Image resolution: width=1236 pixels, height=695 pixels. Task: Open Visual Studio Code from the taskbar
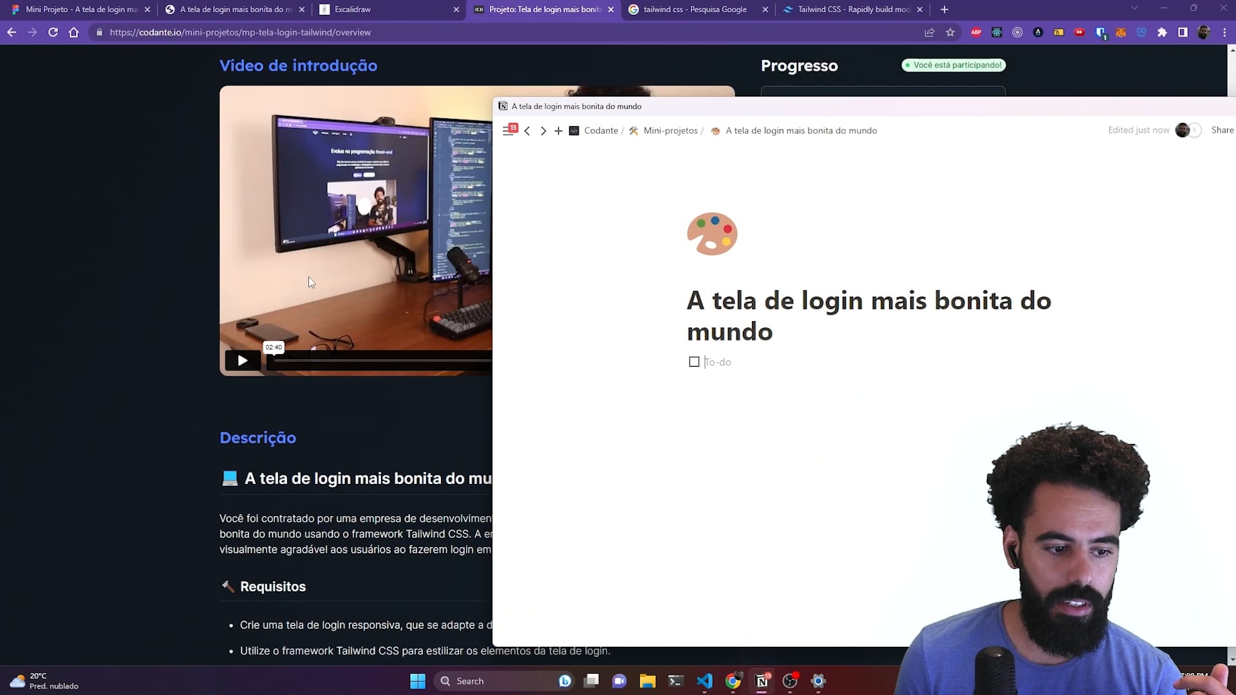[704, 681]
